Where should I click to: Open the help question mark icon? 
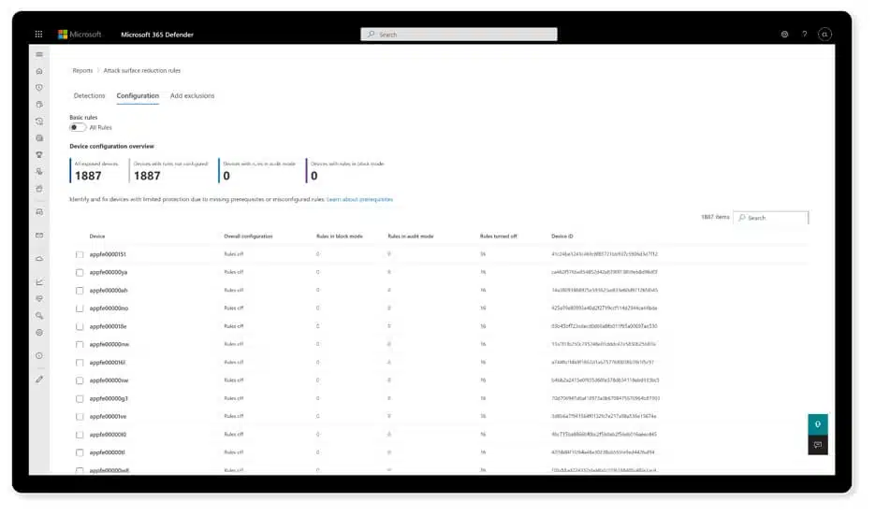(804, 34)
